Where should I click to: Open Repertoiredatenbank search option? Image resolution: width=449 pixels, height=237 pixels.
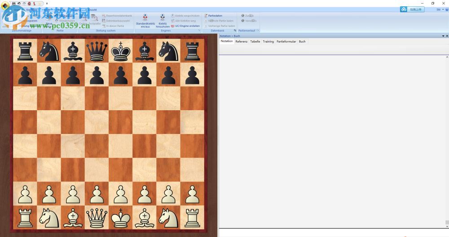tap(117, 16)
